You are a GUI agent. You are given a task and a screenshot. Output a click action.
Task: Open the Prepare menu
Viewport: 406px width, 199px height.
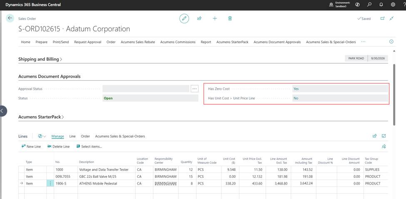point(41,42)
